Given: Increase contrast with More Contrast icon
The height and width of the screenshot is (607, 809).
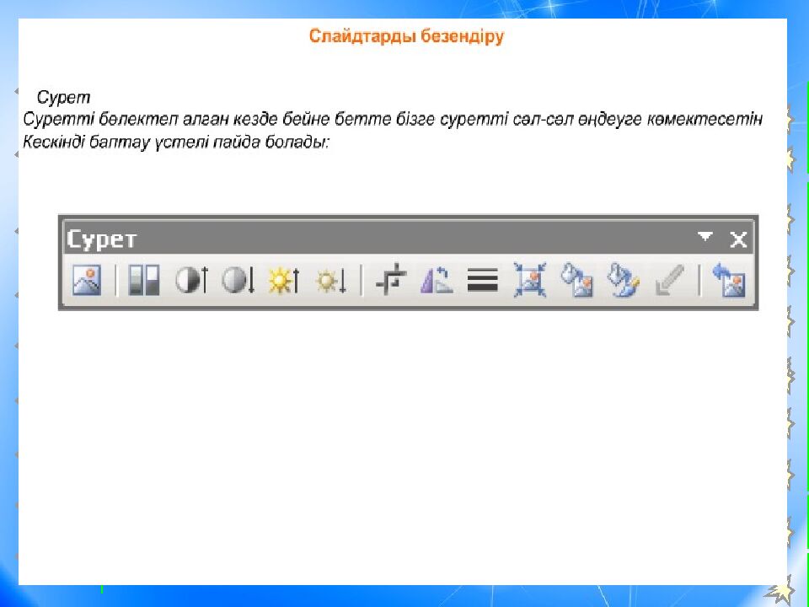Looking at the screenshot, I should tap(190, 281).
